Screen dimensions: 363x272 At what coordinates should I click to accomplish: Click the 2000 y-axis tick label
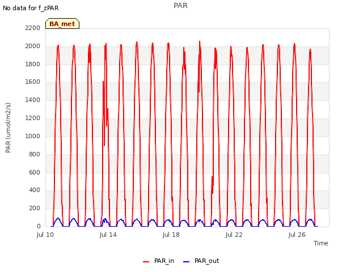click(33, 46)
